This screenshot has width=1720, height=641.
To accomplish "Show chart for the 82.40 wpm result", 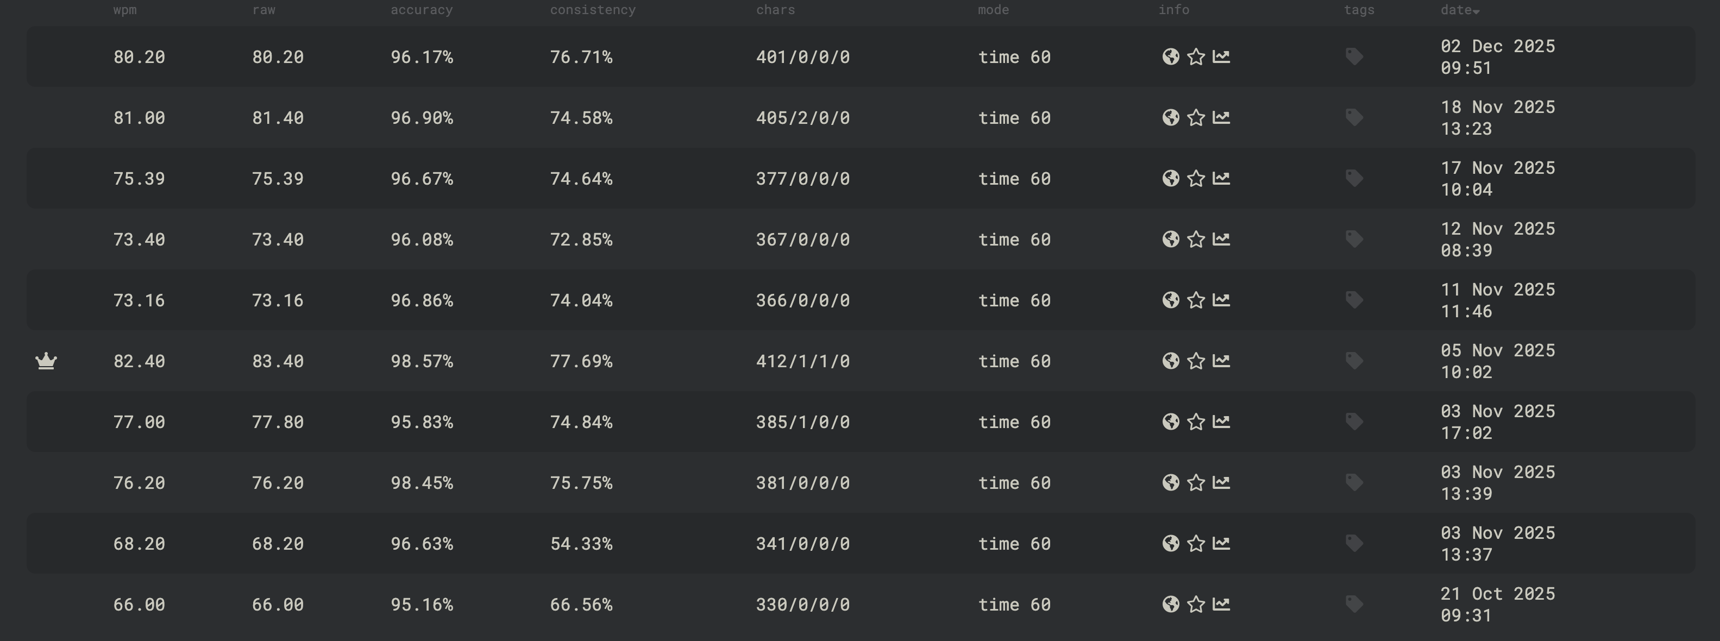I will [x=1221, y=361].
